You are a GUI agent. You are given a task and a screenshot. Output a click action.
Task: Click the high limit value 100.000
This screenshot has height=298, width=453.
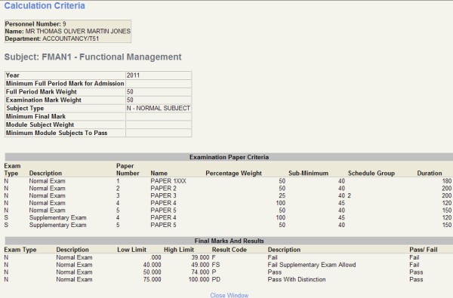coord(199,280)
